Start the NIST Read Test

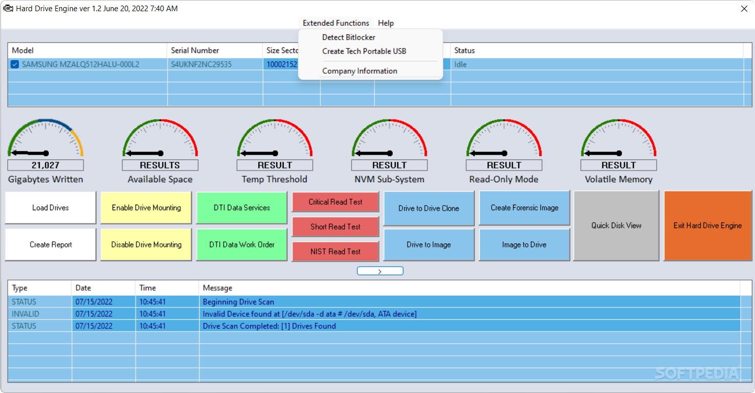tap(335, 251)
